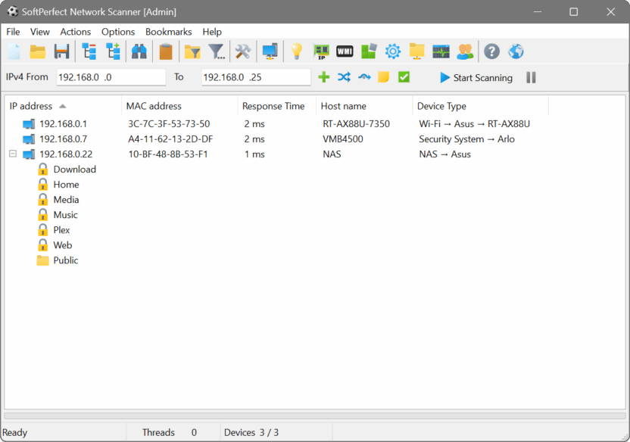This screenshot has width=630, height=442.
Task: Click the yellow note icon beside the range
Action: [x=384, y=76]
